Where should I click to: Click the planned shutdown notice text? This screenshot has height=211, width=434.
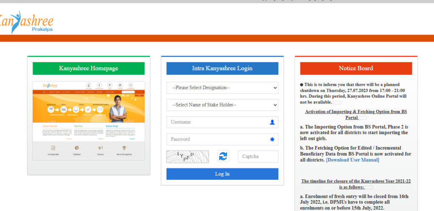[x=353, y=93]
